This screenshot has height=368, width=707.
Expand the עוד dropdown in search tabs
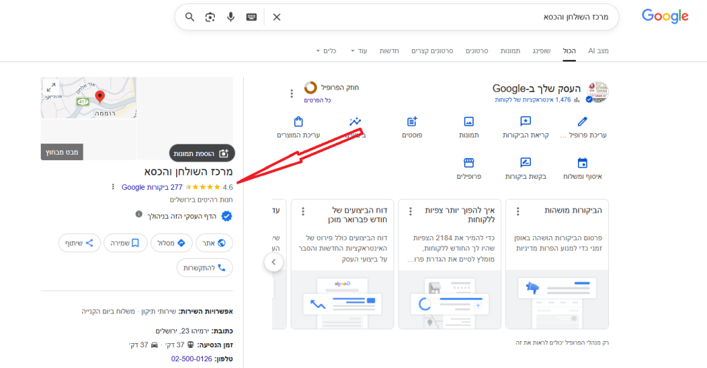tap(359, 51)
